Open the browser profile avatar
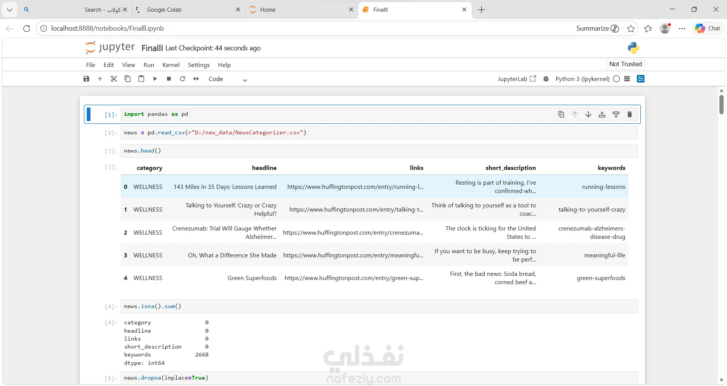Viewport: 727px width, 386px height. 665,28
